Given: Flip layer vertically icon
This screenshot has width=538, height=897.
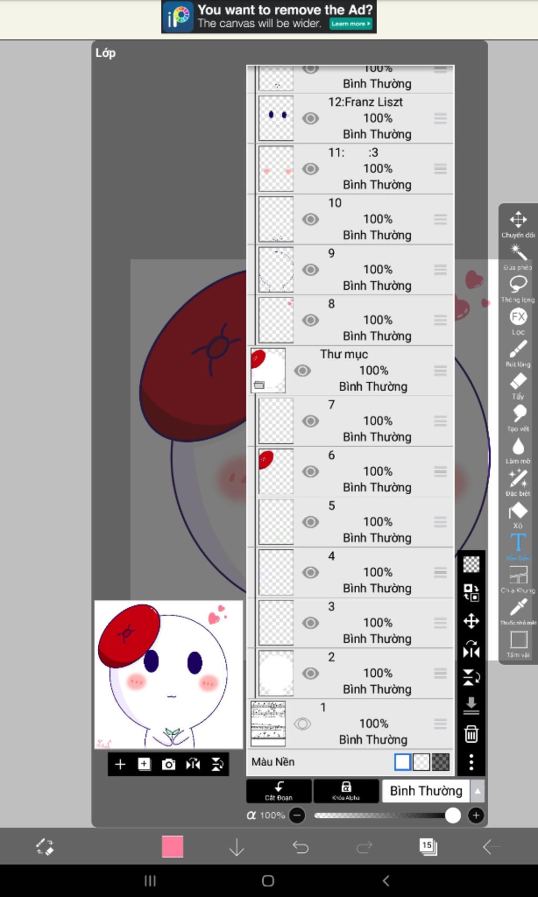Looking at the screenshot, I should pyautogui.click(x=471, y=677).
